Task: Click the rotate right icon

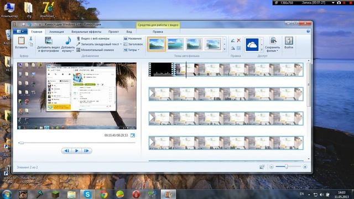Action: (233, 48)
